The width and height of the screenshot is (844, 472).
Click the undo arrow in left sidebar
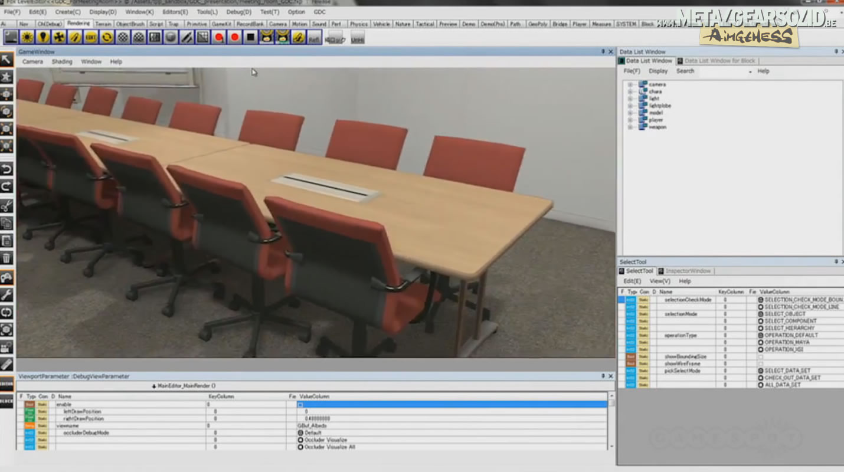6,170
